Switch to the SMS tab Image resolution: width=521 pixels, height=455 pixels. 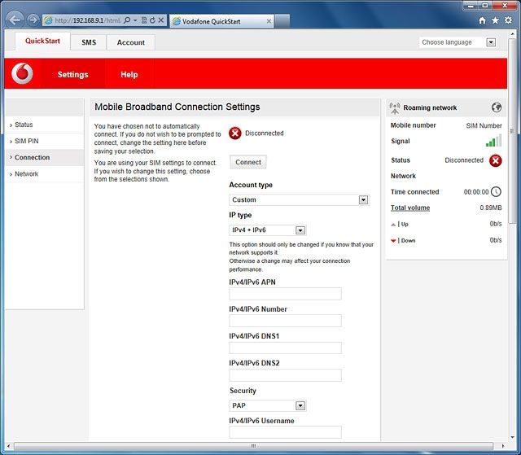tap(89, 42)
